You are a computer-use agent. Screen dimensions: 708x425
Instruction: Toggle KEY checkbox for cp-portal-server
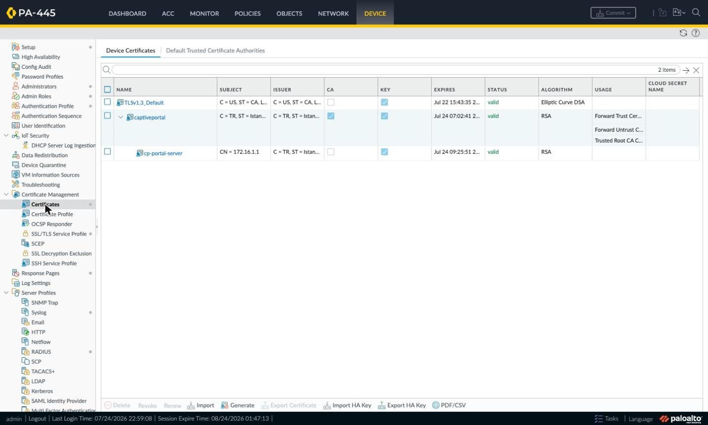384,152
